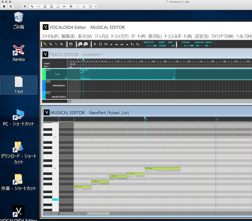Open the 歌詞(L) menu
The width and height of the screenshot is (252, 221).
coord(155,36)
